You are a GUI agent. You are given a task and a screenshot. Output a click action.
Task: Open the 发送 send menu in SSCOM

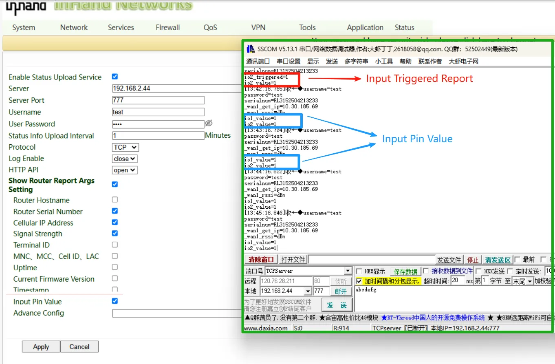[332, 61]
